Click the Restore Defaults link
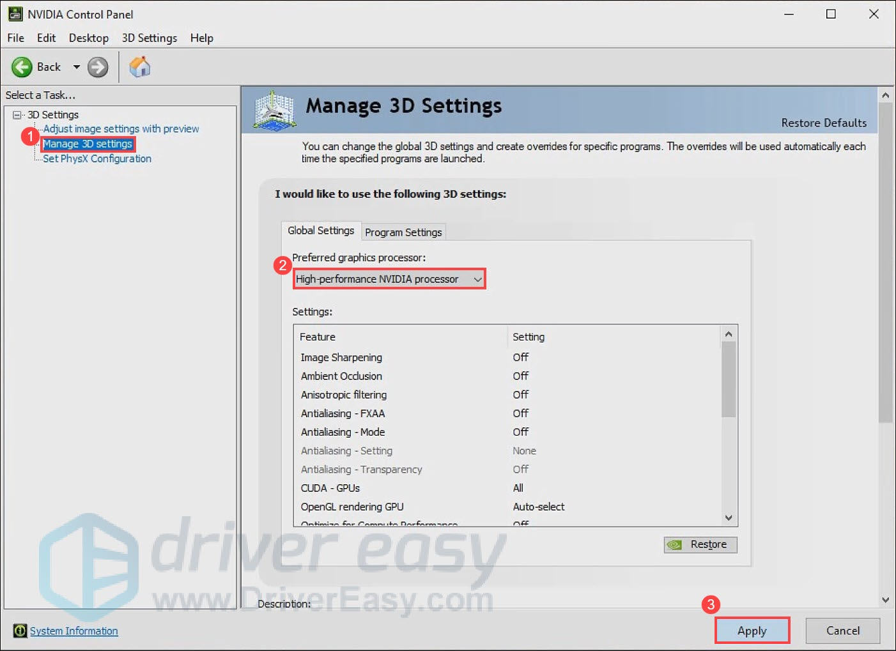 (x=823, y=123)
